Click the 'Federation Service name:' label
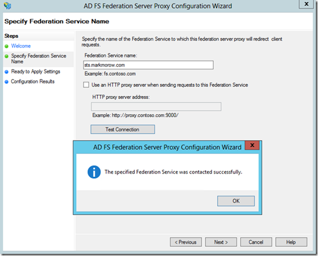Viewport: 318px width, 256px height. click(x=111, y=56)
